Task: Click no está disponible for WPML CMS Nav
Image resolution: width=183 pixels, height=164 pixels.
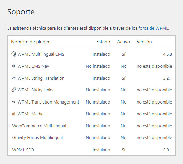Action: click(x=154, y=66)
